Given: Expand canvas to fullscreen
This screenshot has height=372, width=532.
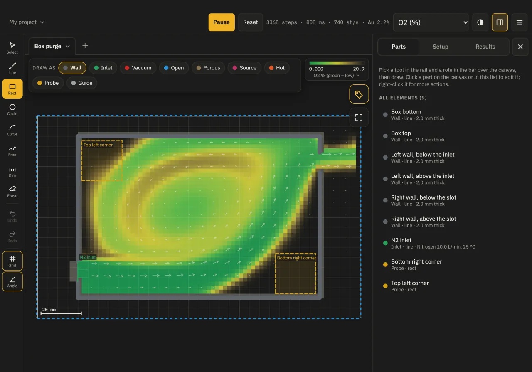Looking at the screenshot, I should [x=359, y=117].
